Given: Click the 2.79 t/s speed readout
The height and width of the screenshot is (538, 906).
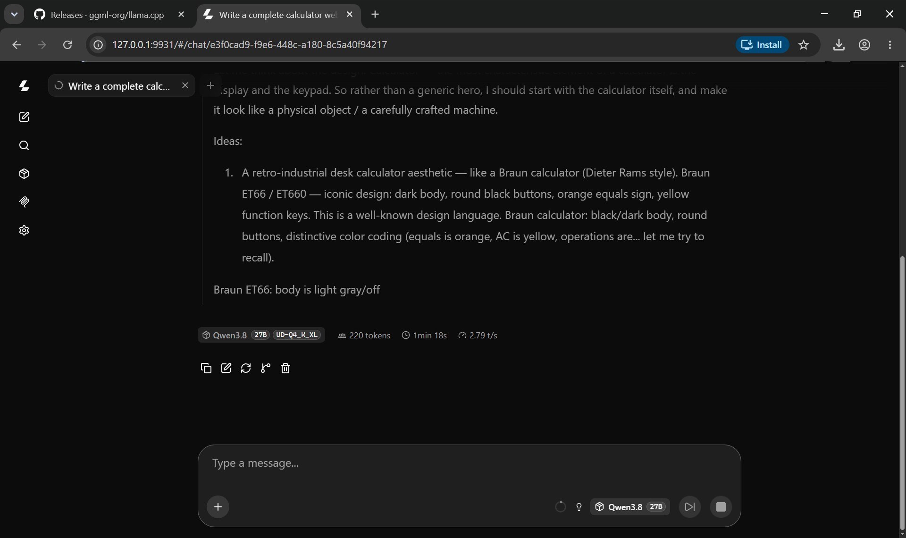Looking at the screenshot, I should [x=478, y=336].
